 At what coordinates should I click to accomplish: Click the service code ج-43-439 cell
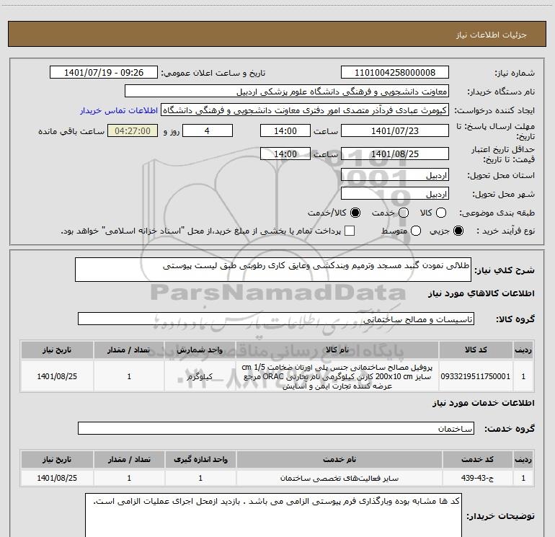(477, 478)
